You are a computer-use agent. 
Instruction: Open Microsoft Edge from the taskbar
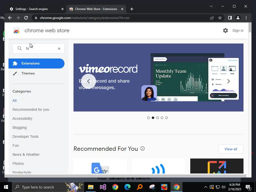[127, 187]
